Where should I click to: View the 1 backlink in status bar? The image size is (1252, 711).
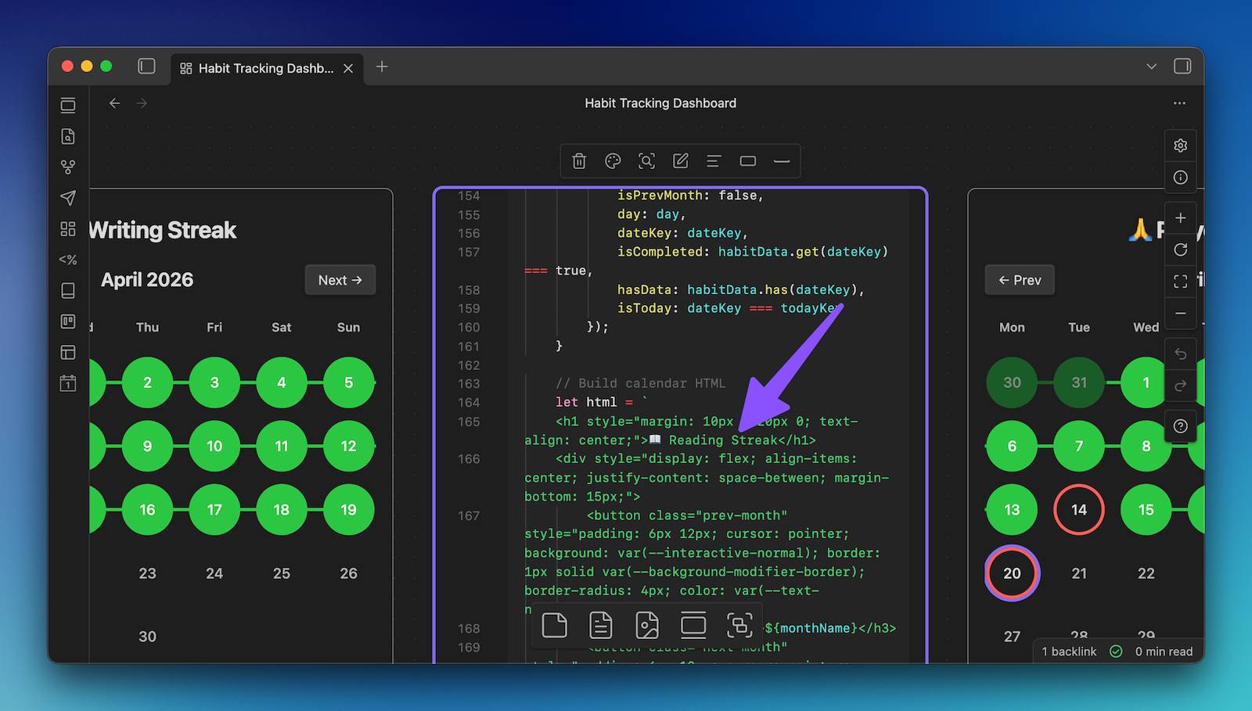click(x=1069, y=652)
